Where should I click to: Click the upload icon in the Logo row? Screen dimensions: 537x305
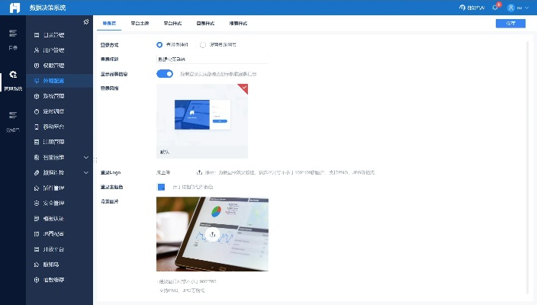200,172
